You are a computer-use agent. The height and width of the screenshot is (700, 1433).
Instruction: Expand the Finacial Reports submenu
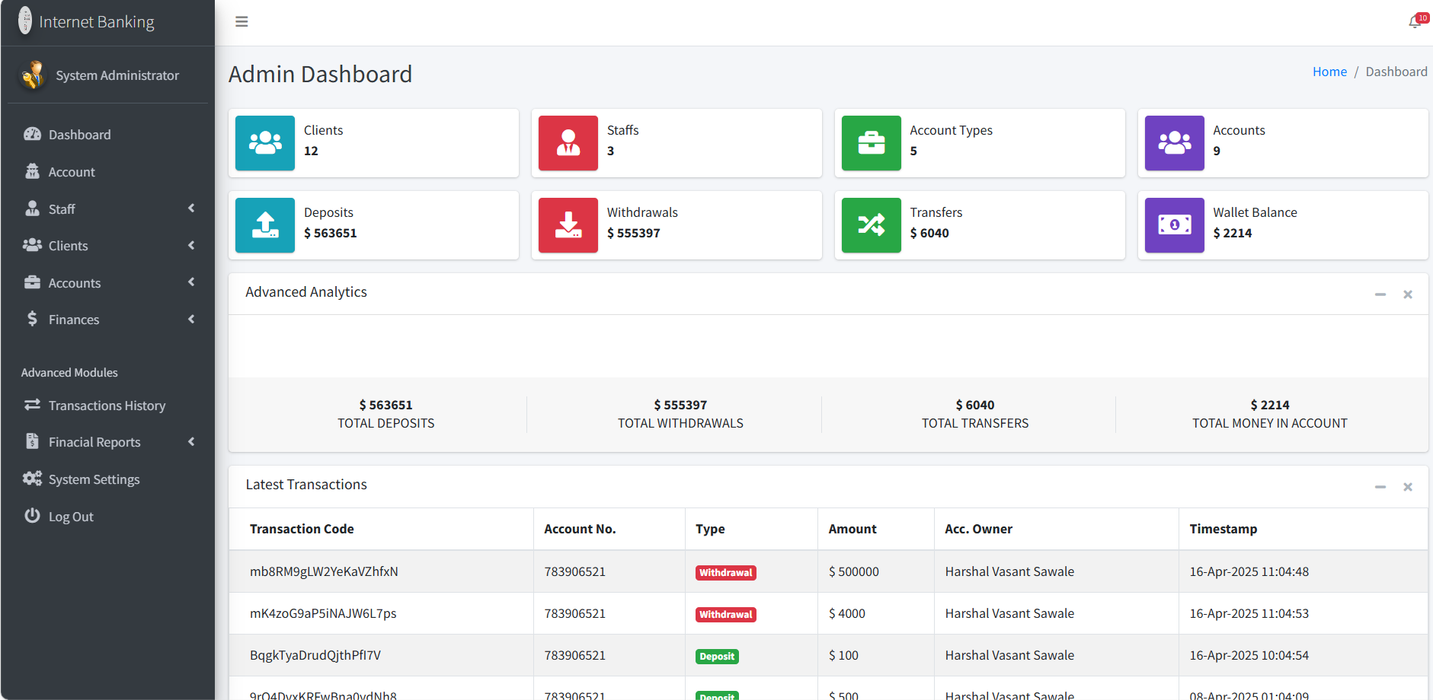(107, 441)
